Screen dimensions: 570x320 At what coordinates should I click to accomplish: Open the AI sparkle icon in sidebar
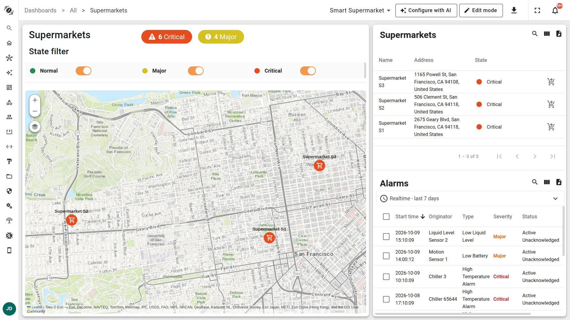click(9, 73)
